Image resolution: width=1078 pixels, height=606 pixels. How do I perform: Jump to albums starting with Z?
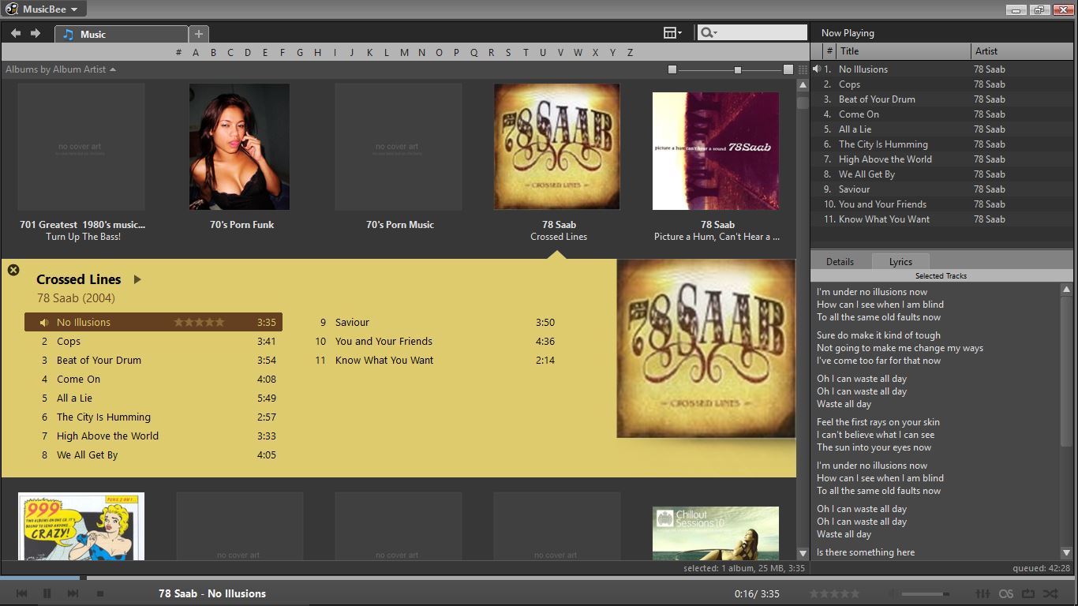coord(630,53)
